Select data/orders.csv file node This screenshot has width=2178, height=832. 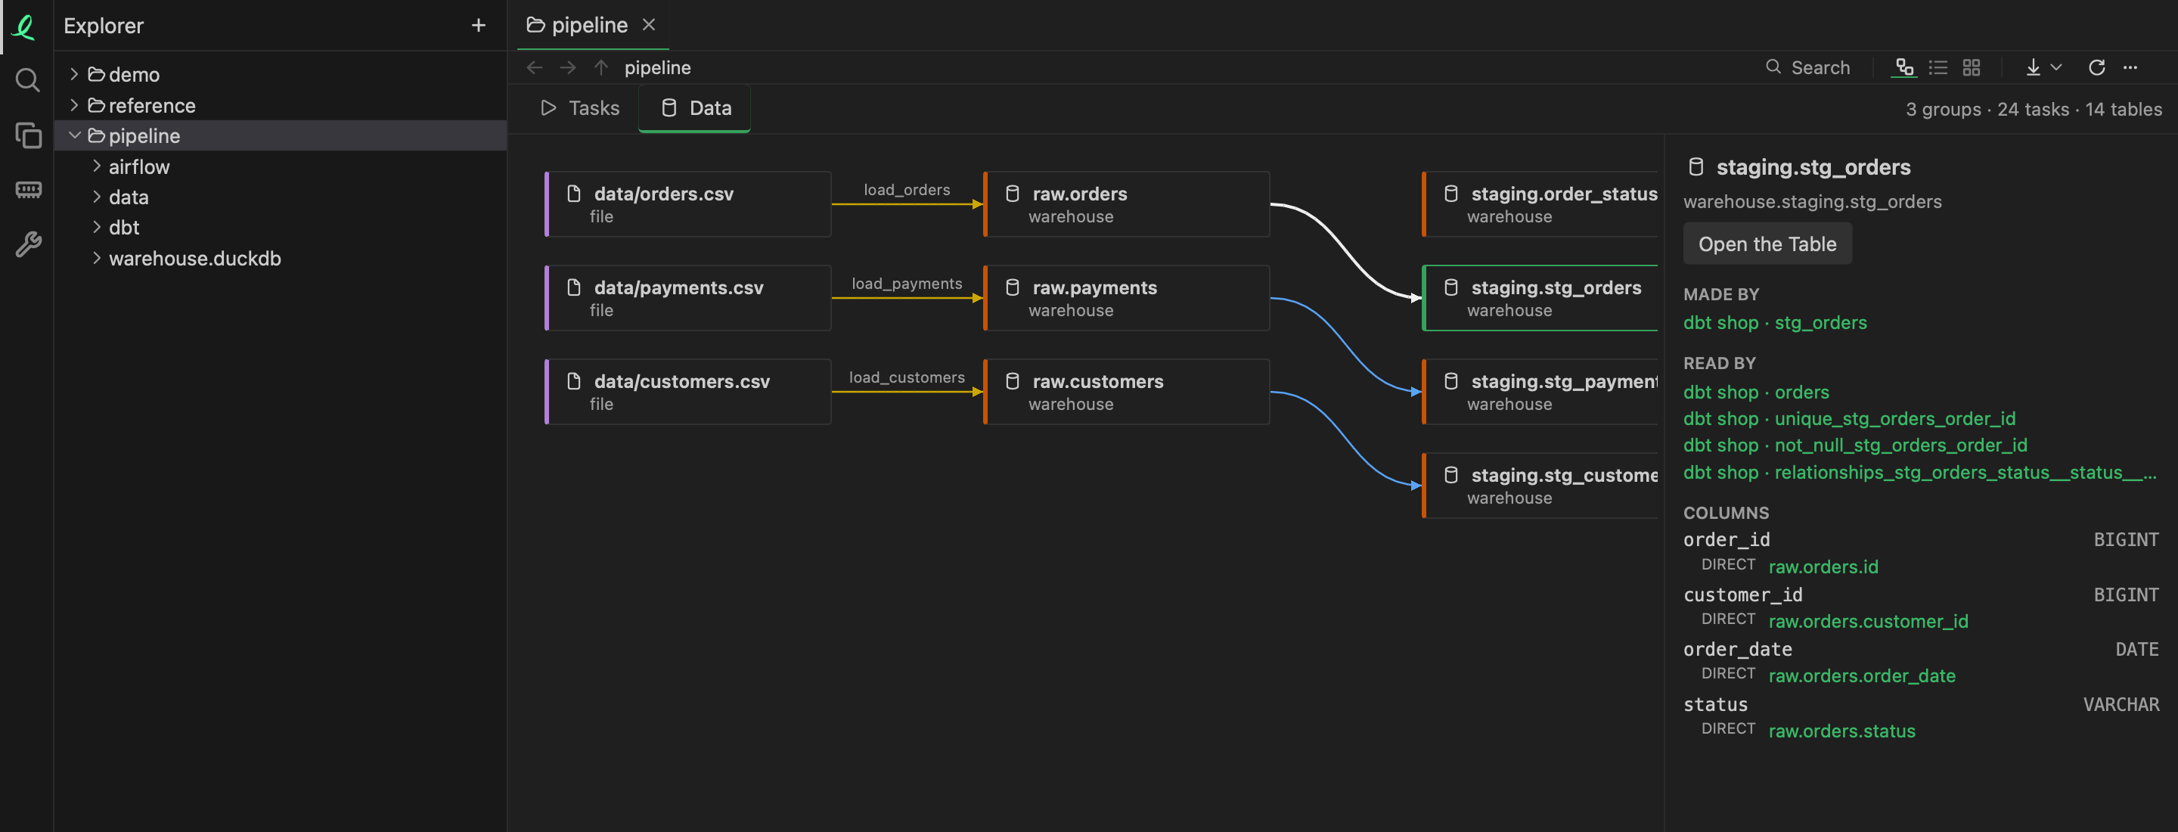688,203
